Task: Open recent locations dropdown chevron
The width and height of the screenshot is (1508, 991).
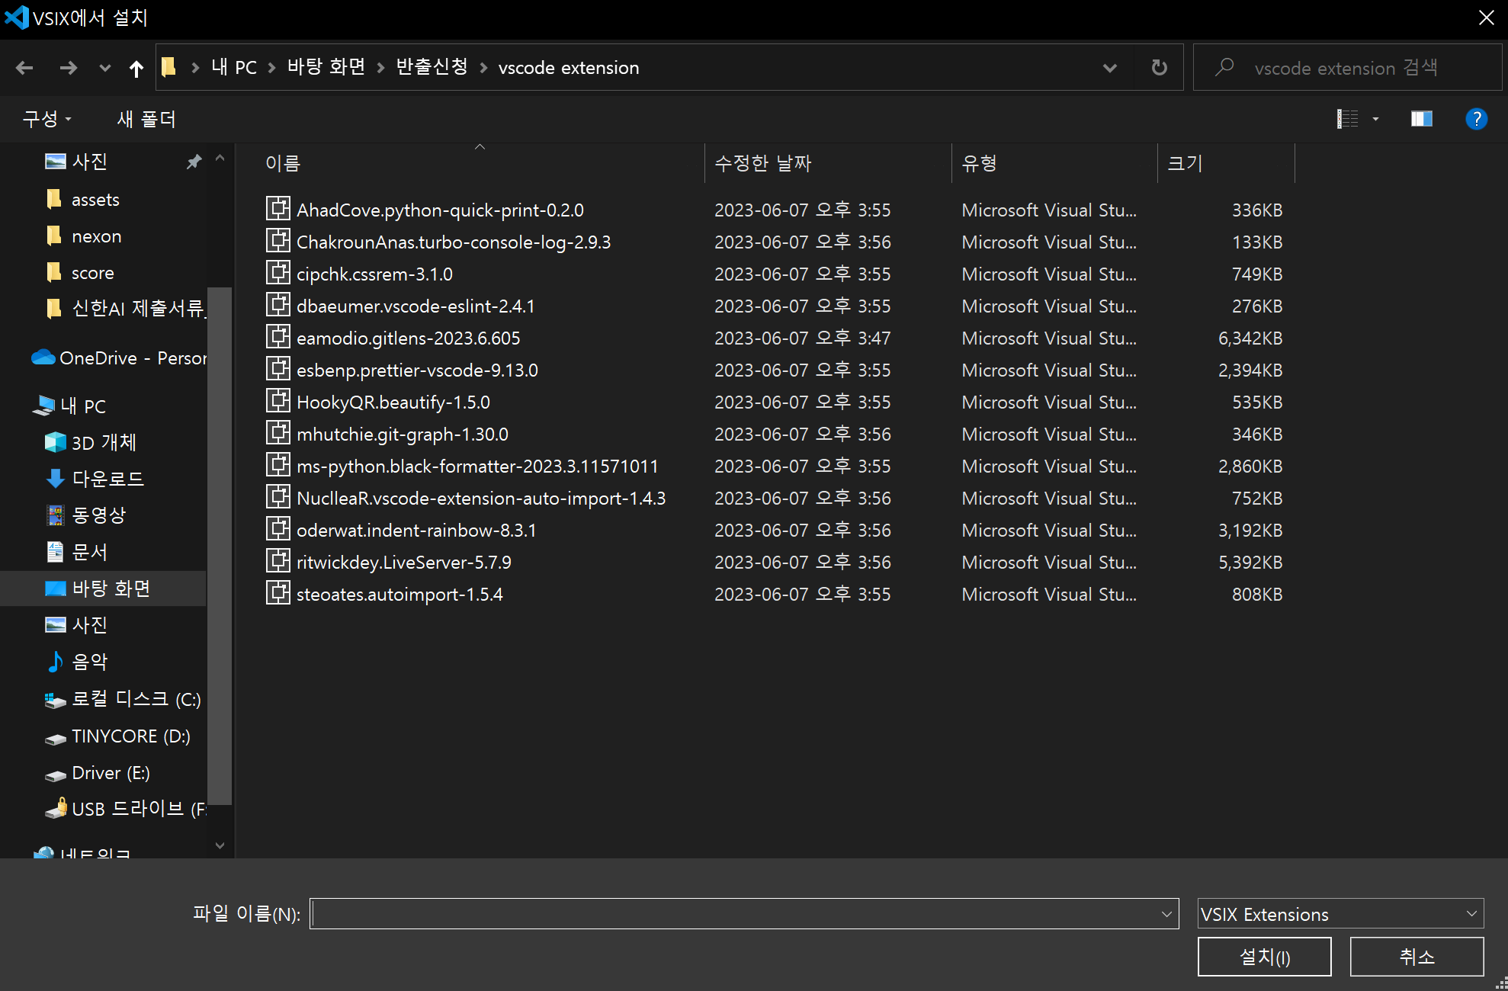Action: (x=105, y=68)
